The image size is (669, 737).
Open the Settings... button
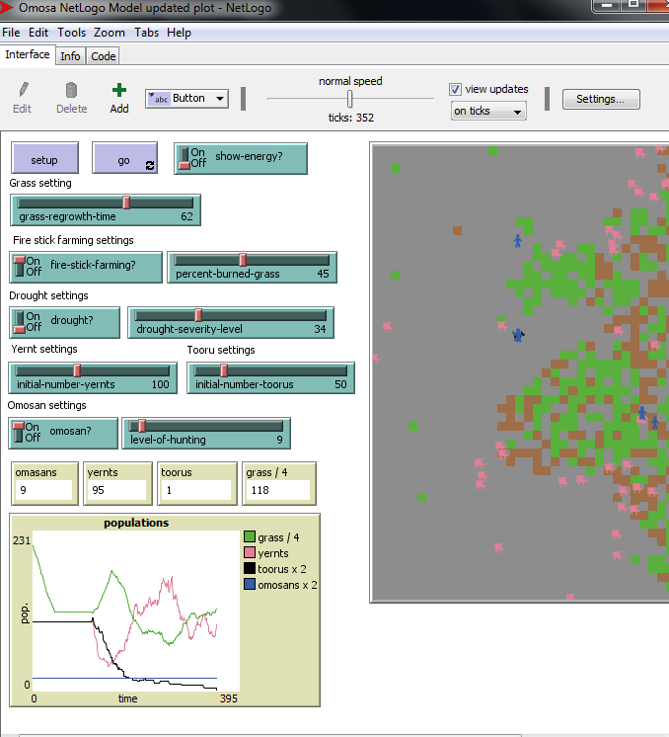click(601, 99)
